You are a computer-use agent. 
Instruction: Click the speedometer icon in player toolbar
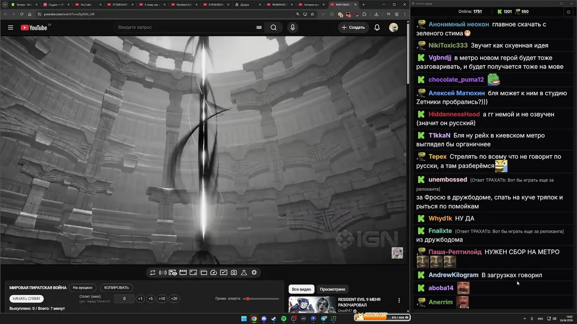tap(214, 273)
